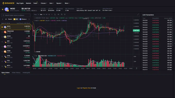The height and width of the screenshot is (98, 175).
Task: Open the On-Chain + Limit data source dropdown
Action: point(108,10)
